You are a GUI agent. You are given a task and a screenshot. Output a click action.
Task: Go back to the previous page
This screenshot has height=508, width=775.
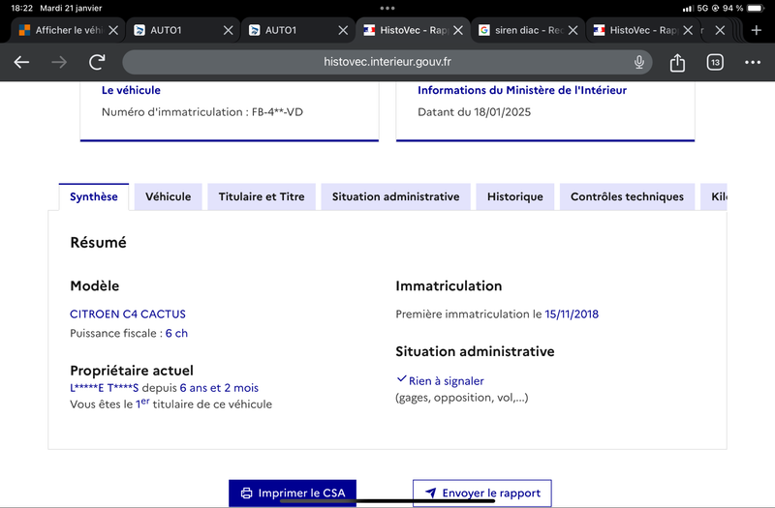[21, 62]
